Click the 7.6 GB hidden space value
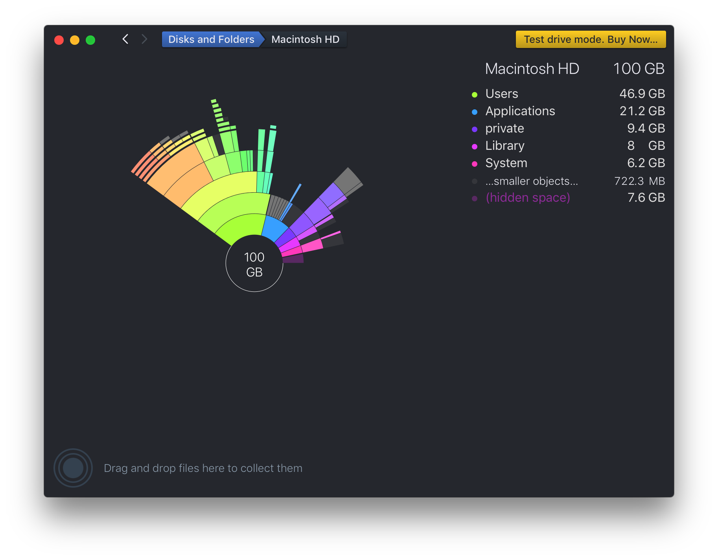 point(646,197)
